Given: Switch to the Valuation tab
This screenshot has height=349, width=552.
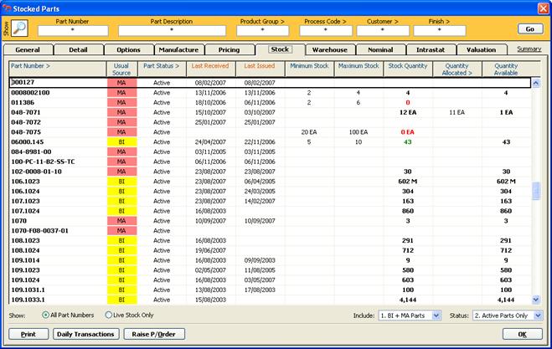Looking at the screenshot, I should tap(482, 49).
